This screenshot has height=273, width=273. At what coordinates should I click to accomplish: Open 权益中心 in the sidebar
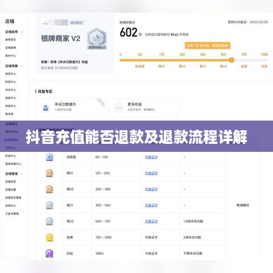pos(11,156)
